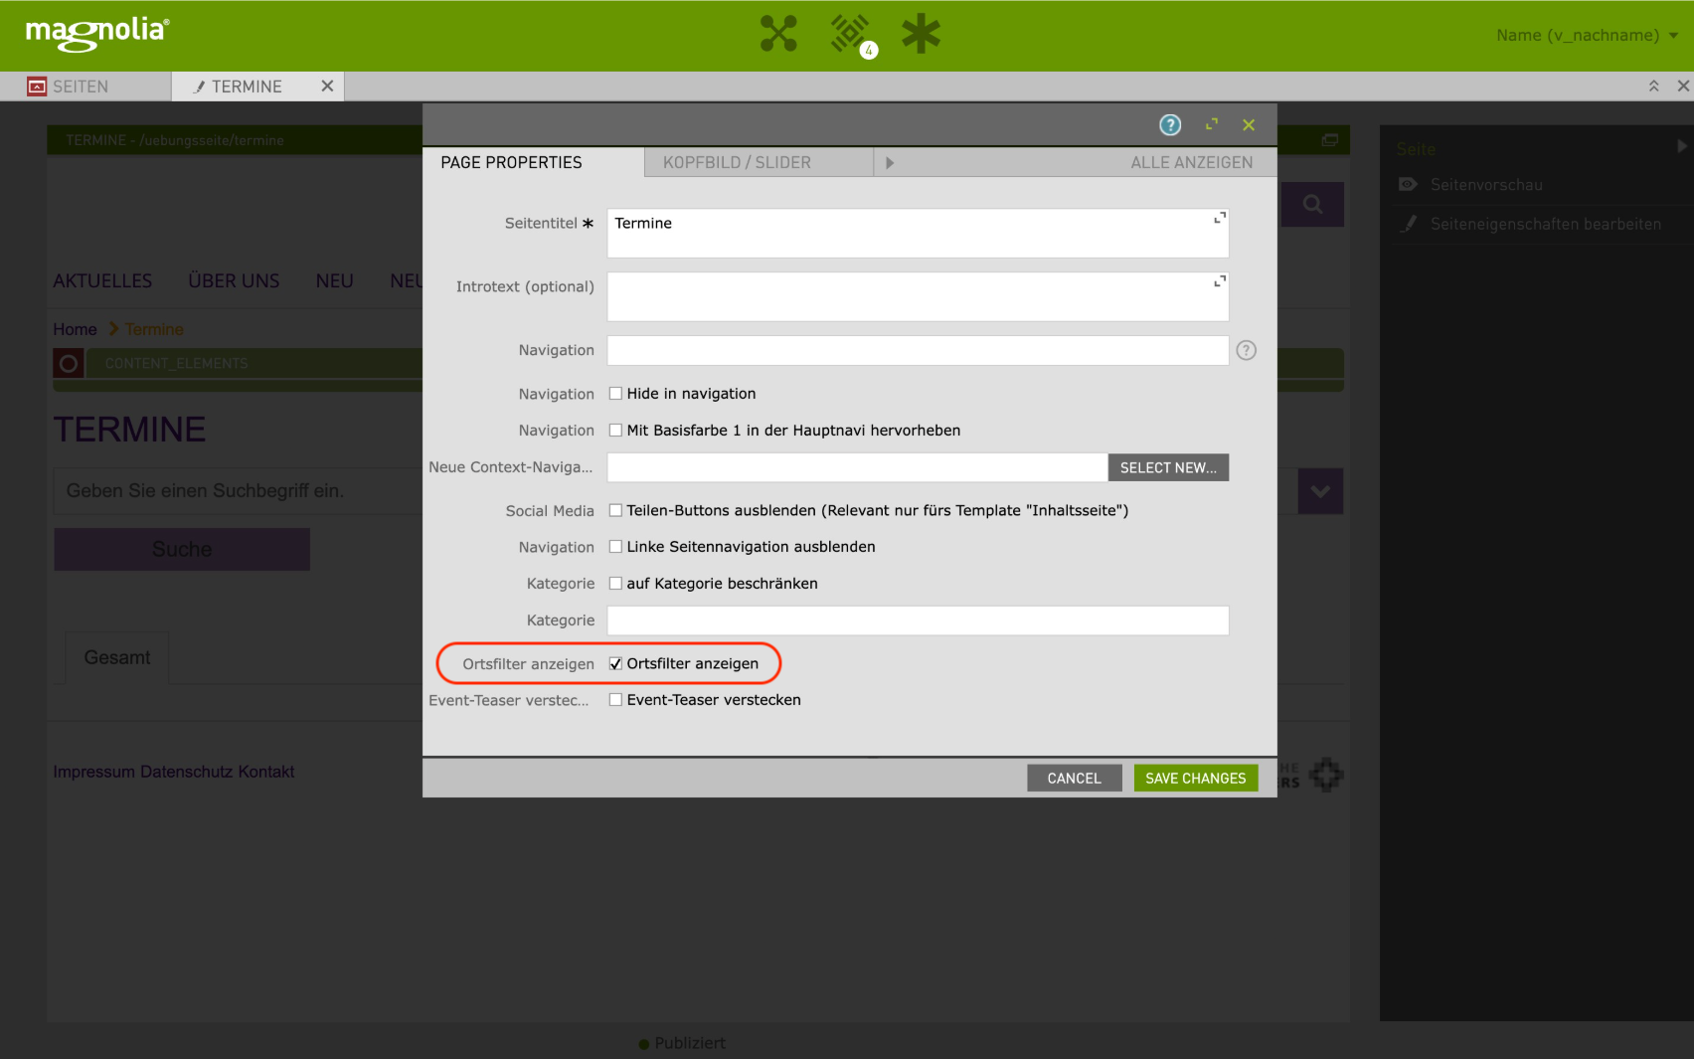Open the Favorites asterisk icon in header
1694x1059 pixels.
coord(921,34)
